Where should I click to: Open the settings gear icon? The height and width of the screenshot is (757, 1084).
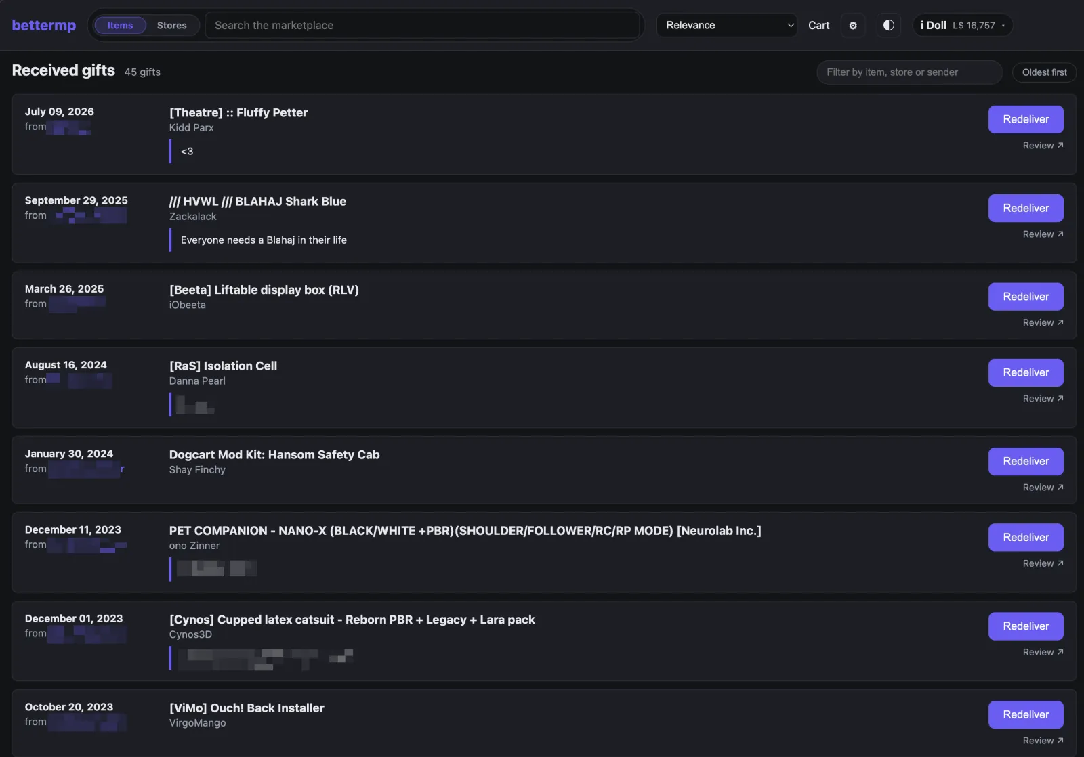[x=853, y=26]
